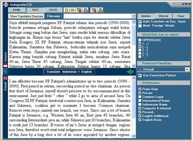This screenshot has width=193, height=141.
Task: Click the last print icon in the toolbar
Action: pyautogui.click(x=100, y=10)
